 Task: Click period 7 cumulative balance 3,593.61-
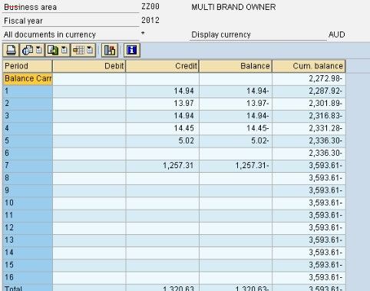(309, 166)
